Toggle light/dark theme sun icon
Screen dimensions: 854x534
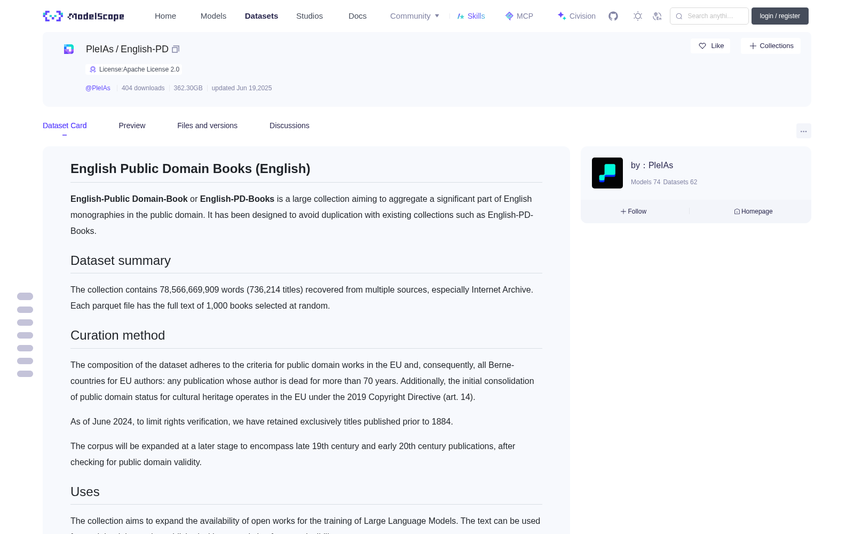click(638, 16)
